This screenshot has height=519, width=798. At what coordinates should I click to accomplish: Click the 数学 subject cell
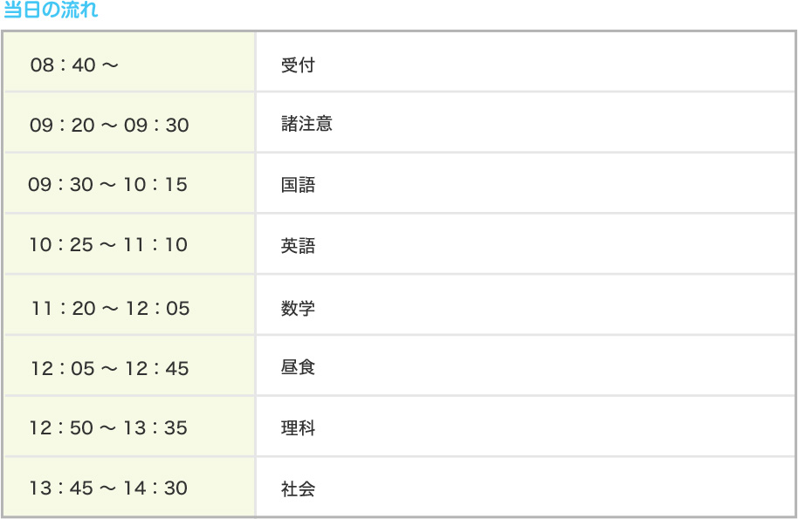[298, 308]
